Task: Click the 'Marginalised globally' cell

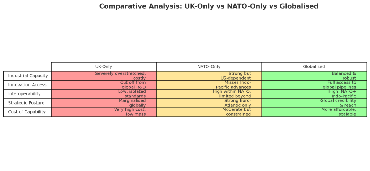Action: click(104, 103)
